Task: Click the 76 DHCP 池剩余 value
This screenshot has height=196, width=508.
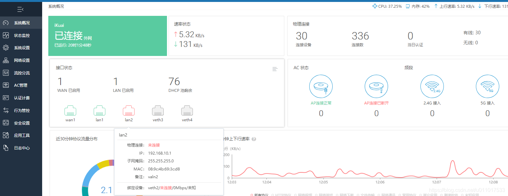Action: tap(174, 82)
